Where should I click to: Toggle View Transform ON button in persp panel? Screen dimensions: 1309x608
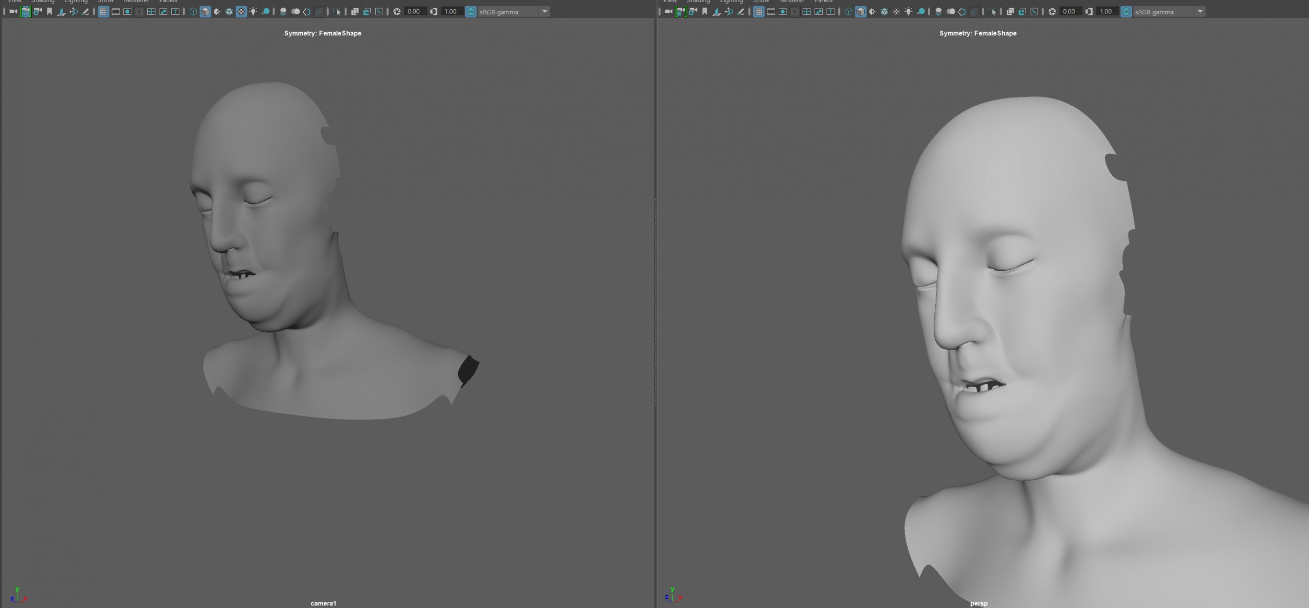(1126, 11)
